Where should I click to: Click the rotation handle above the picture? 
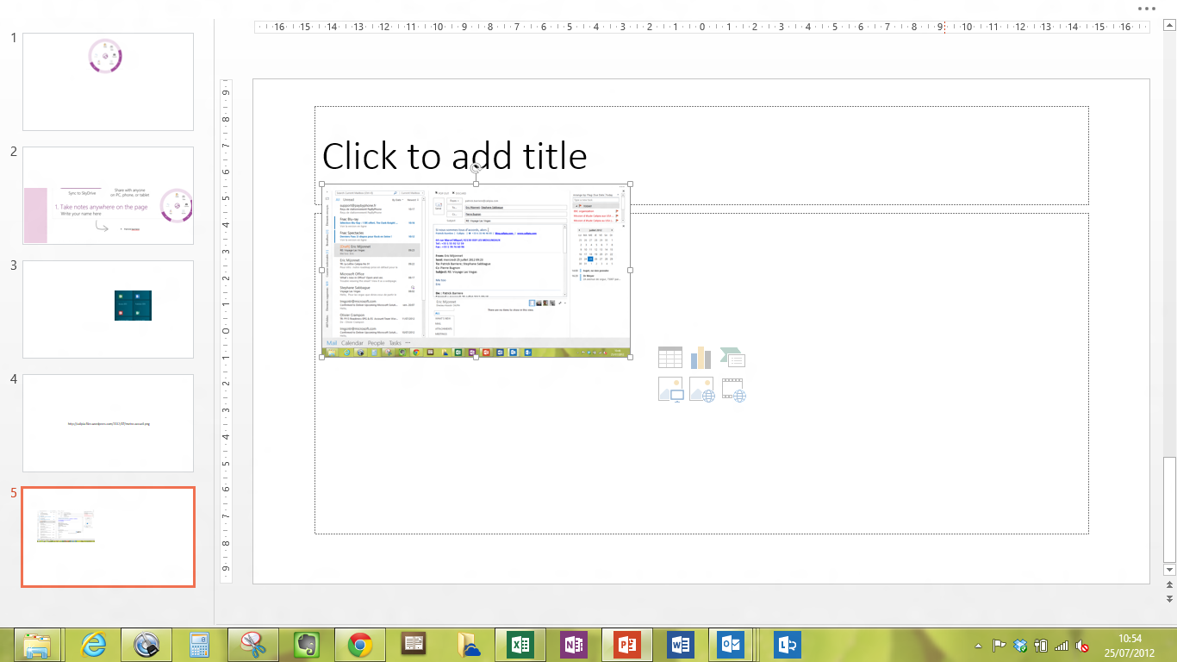tap(476, 167)
